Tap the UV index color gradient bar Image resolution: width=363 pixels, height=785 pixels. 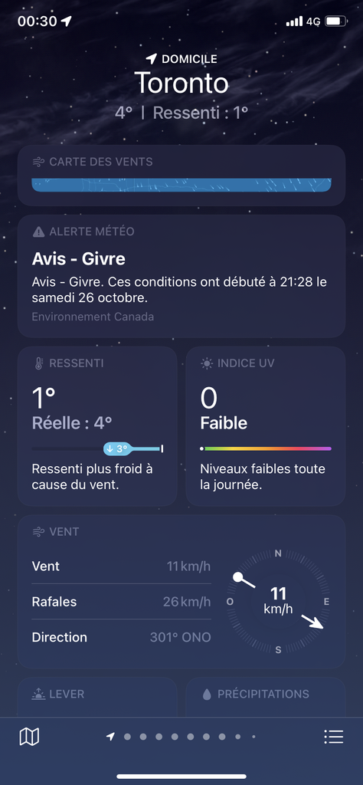point(266,448)
